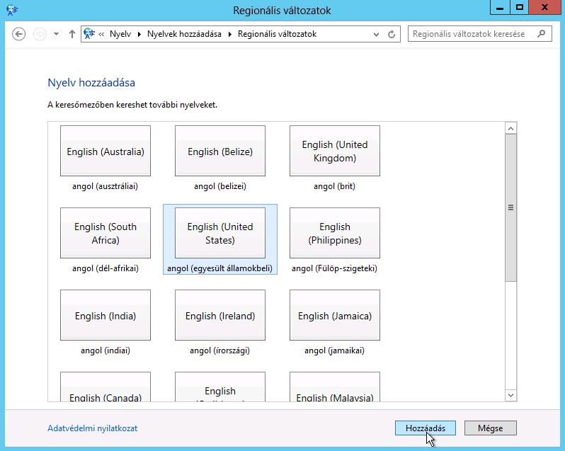Click the scroll down arrow
This screenshot has width=565, height=451.
[x=510, y=395]
